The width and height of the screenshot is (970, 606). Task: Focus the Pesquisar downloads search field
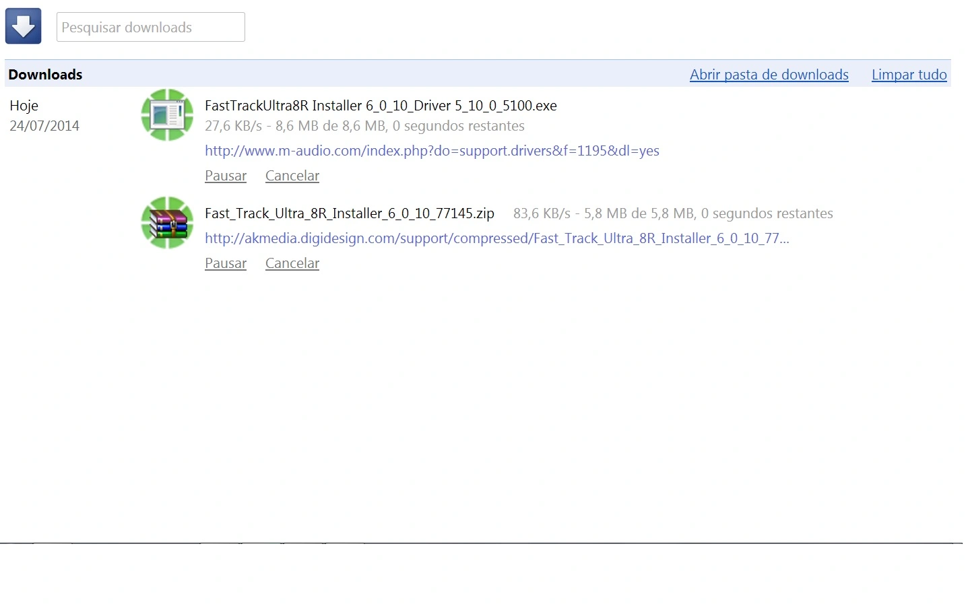pos(151,27)
